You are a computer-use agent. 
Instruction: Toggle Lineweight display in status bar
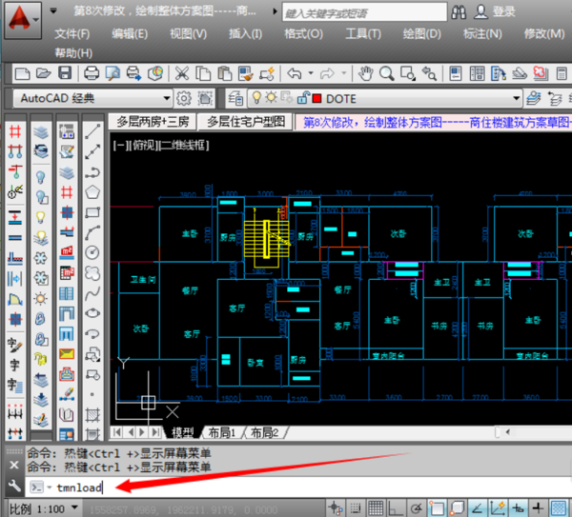click(538, 507)
